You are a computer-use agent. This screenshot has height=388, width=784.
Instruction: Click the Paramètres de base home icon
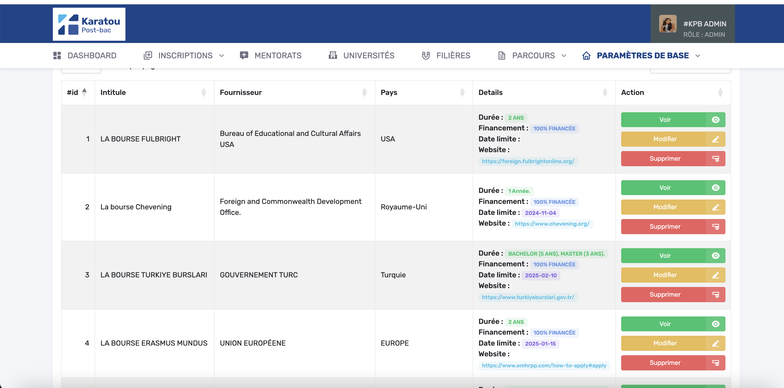pyautogui.click(x=586, y=55)
